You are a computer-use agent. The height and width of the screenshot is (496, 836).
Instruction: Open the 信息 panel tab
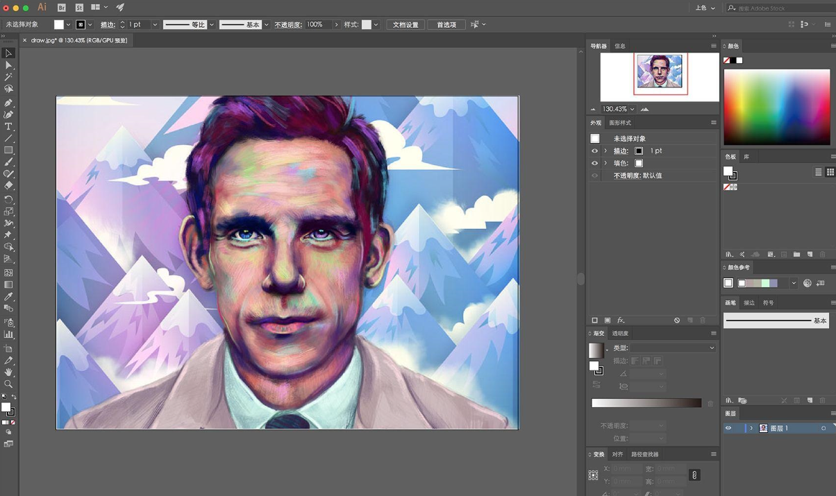pos(619,46)
